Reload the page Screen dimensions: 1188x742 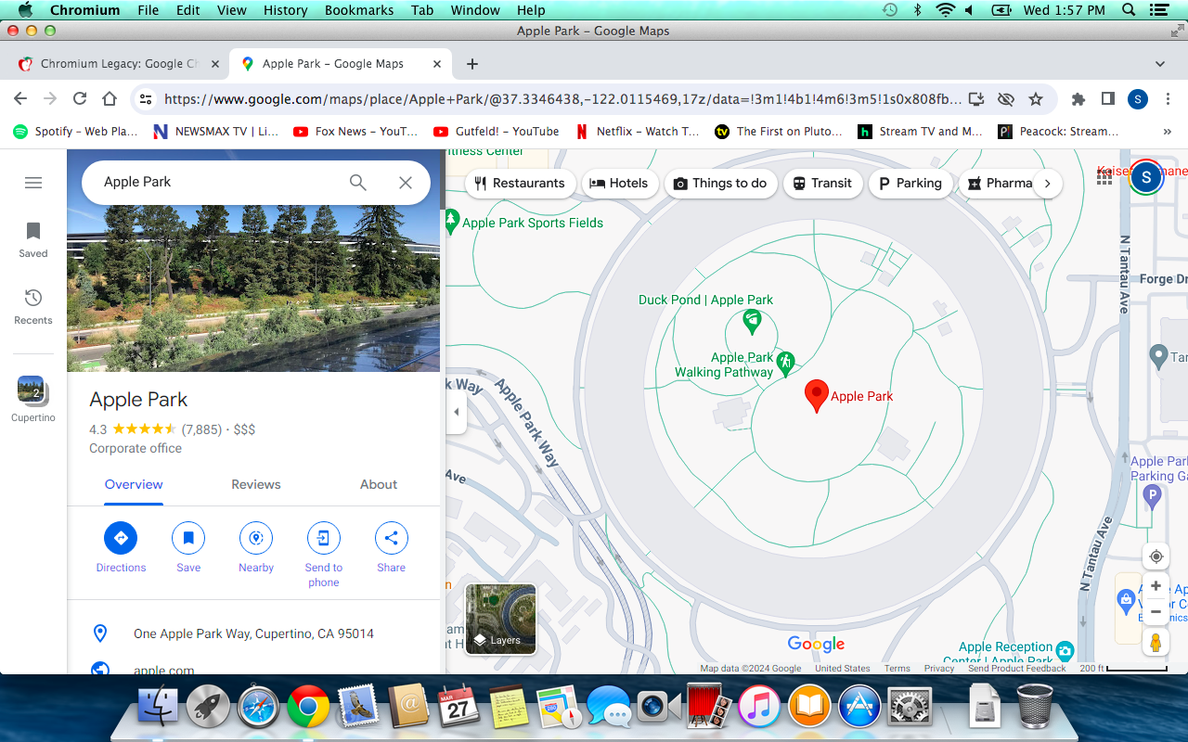coord(80,98)
